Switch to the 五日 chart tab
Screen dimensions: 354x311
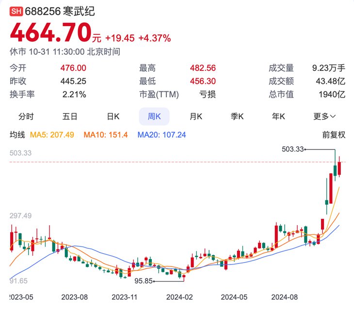(x=70, y=116)
